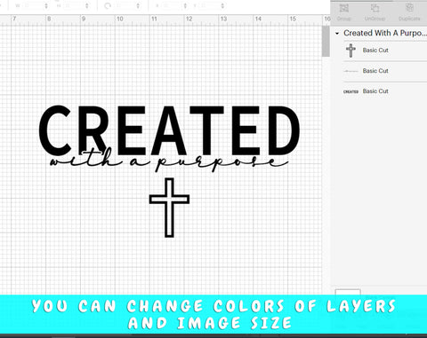Click the rotate icon in toolbar

[x=108, y=5]
